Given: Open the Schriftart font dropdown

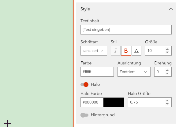Looking at the screenshot, I should (x=94, y=51).
